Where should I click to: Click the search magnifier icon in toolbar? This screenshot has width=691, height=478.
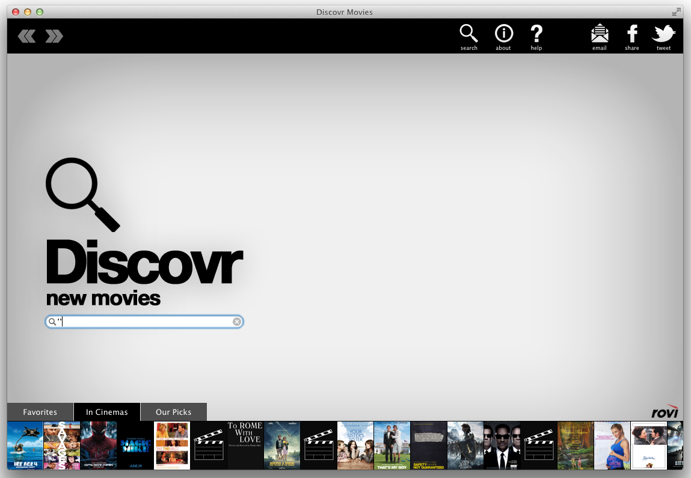[x=468, y=35]
